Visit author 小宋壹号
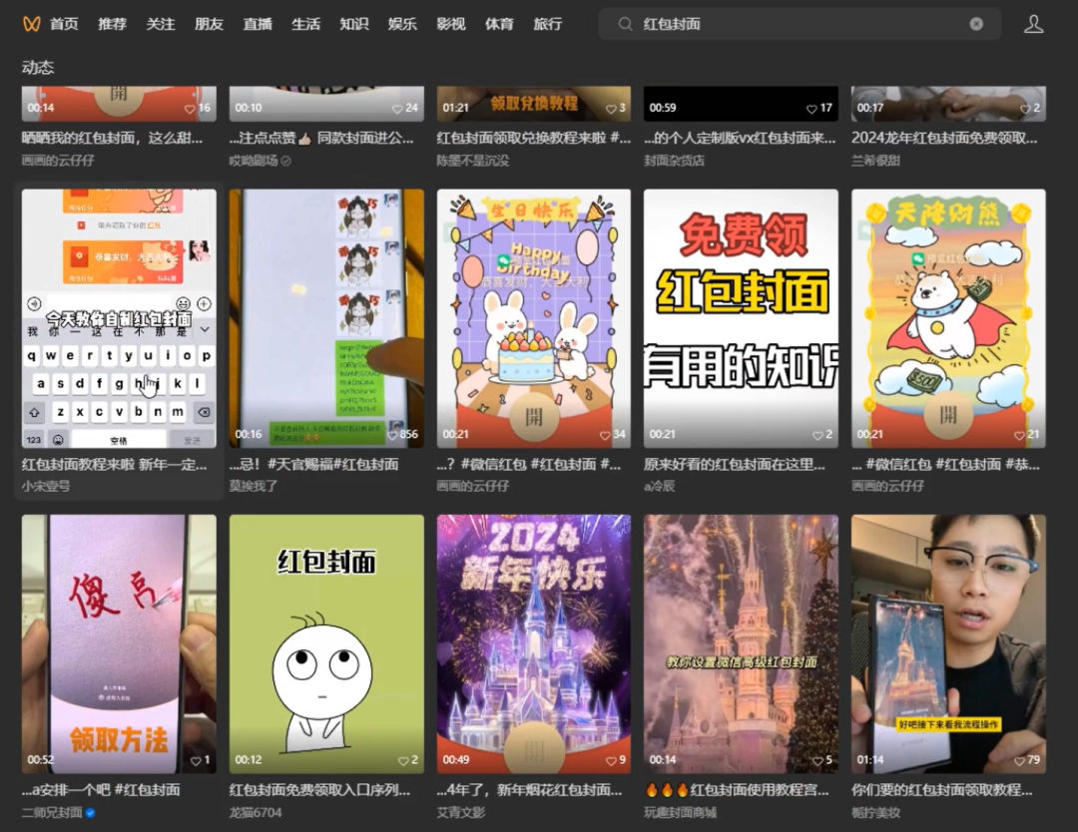1078x832 pixels. click(x=46, y=487)
